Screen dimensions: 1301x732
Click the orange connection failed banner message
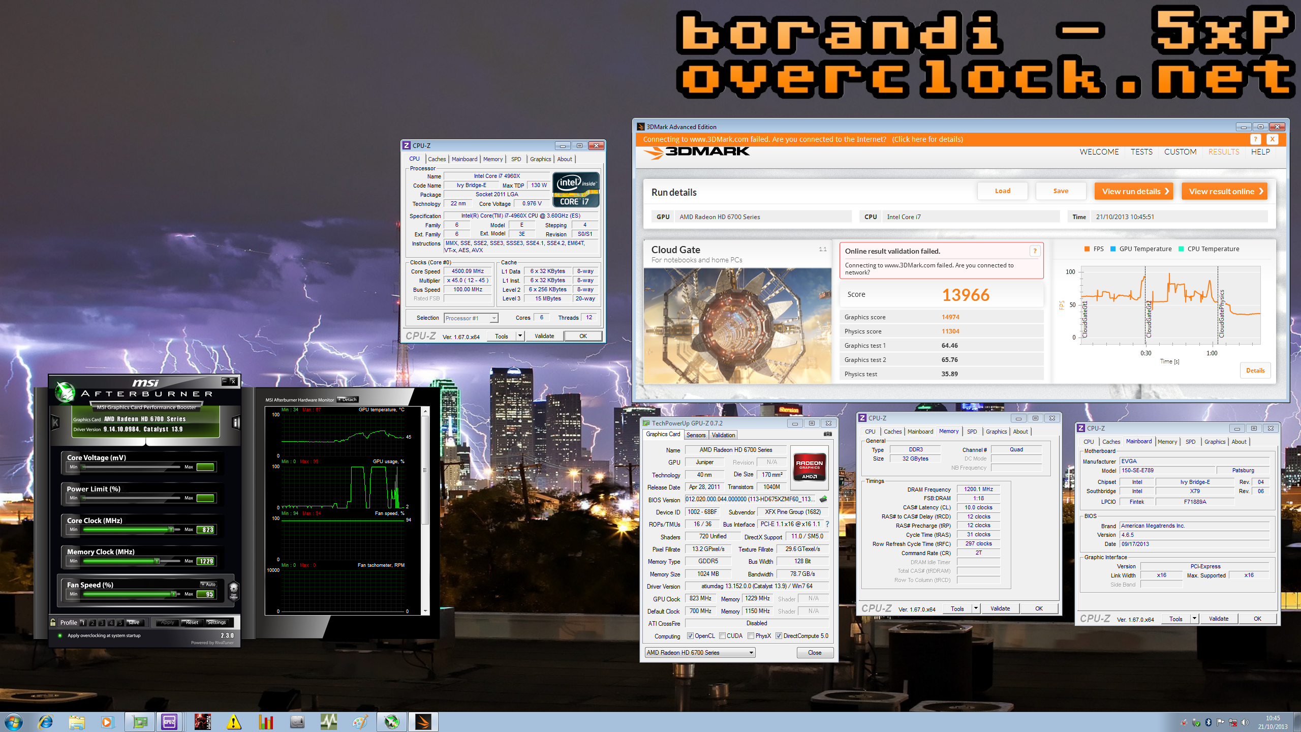click(802, 139)
